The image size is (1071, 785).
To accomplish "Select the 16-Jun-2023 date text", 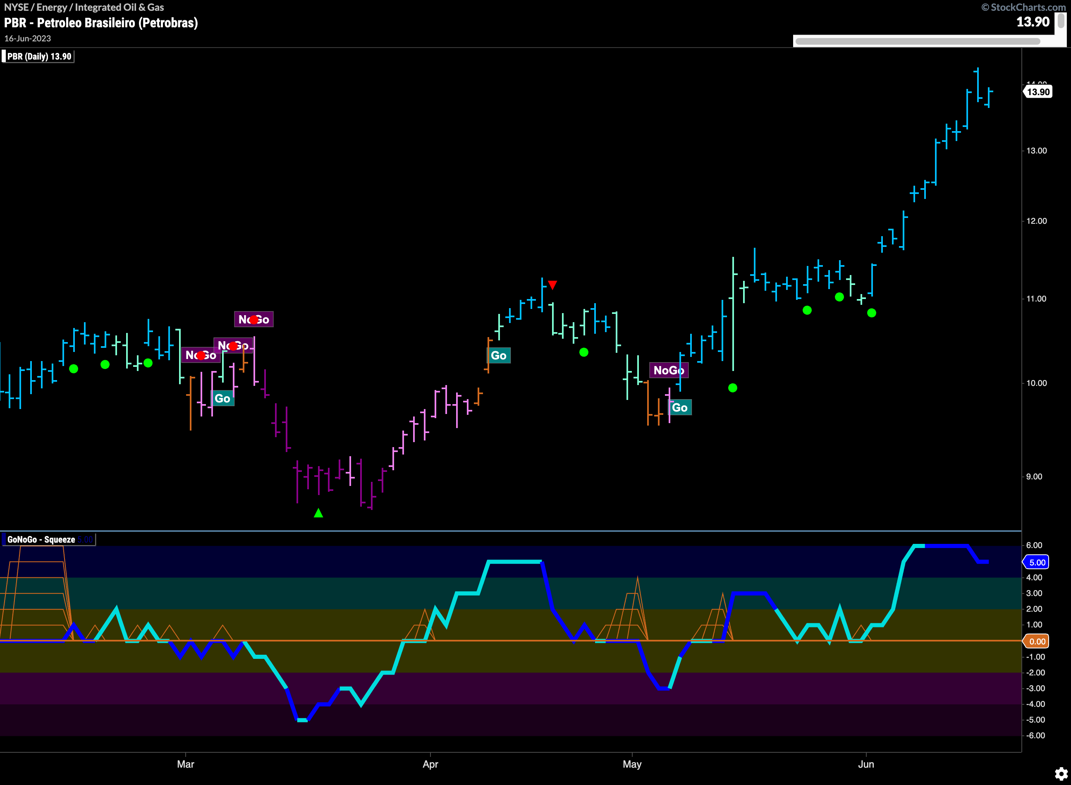I will pyautogui.click(x=28, y=38).
